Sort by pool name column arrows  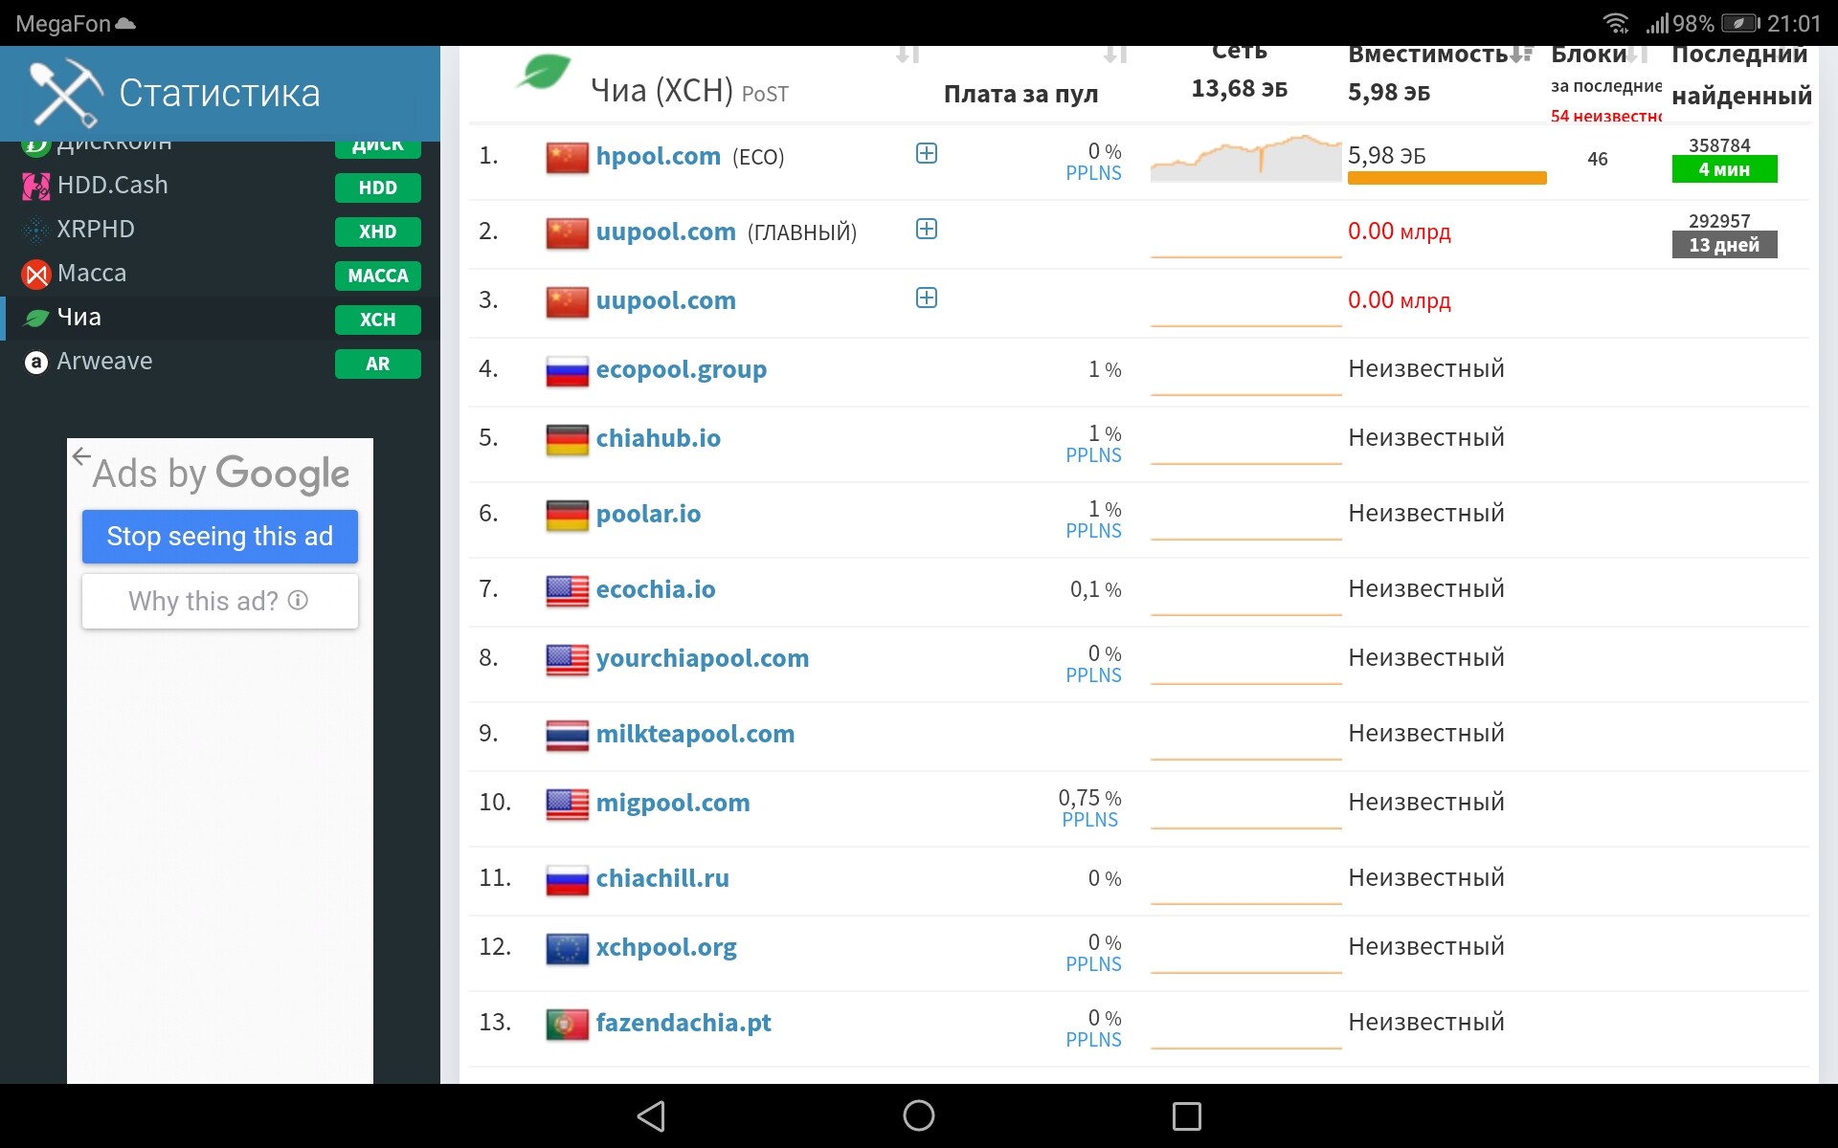[x=908, y=54]
